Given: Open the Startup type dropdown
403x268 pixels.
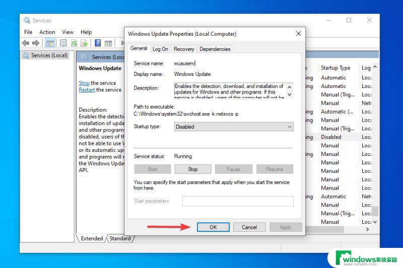Looking at the screenshot, I should [x=234, y=127].
